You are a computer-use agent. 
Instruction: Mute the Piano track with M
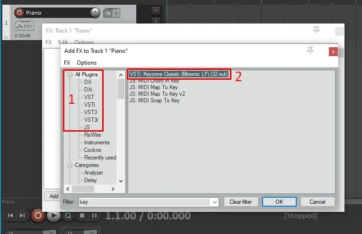pos(156,11)
